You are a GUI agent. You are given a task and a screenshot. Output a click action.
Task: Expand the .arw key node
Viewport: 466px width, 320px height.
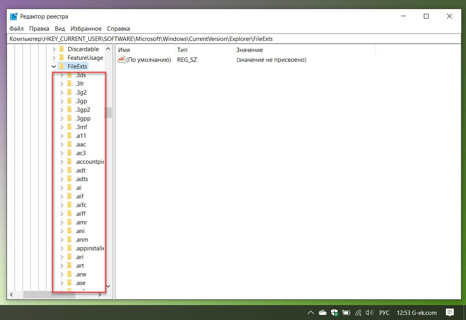point(62,274)
